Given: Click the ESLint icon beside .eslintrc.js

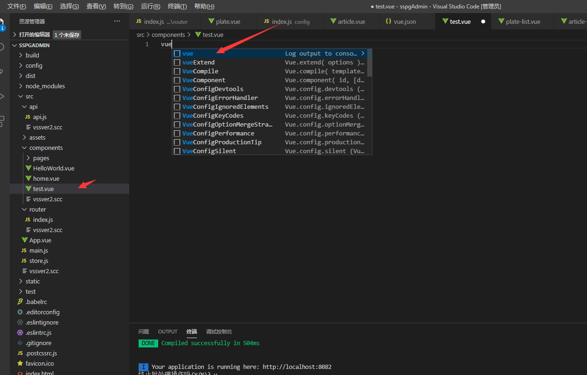Looking at the screenshot, I should pyautogui.click(x=20, y=333).
